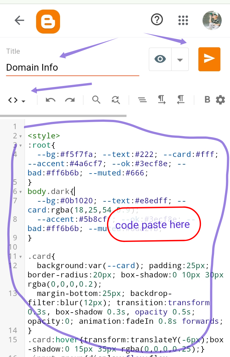Format HTML with the lines icon
Screen dimensions: 230x357
[x=142, y=100]
